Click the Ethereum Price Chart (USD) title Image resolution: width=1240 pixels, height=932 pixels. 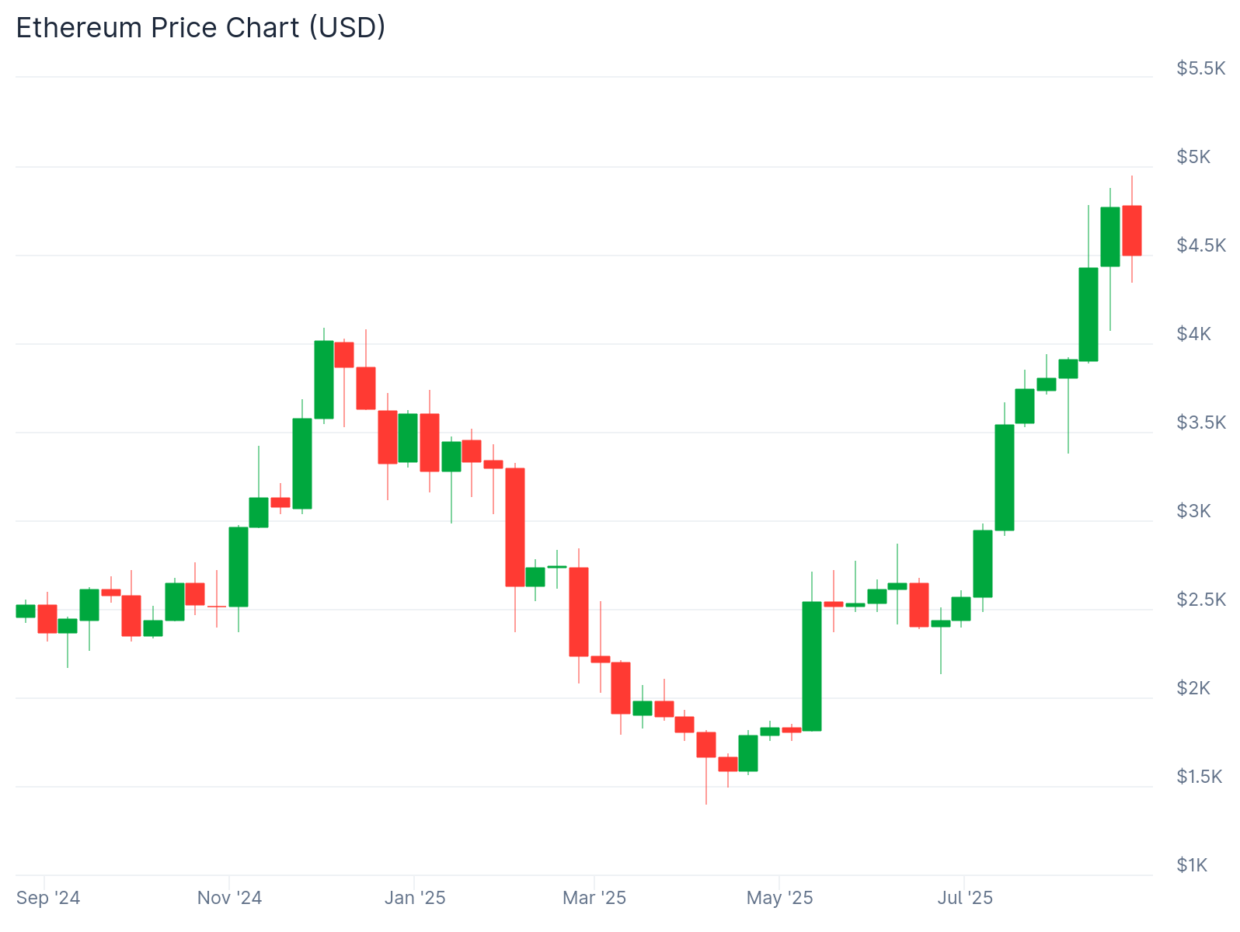200,28
